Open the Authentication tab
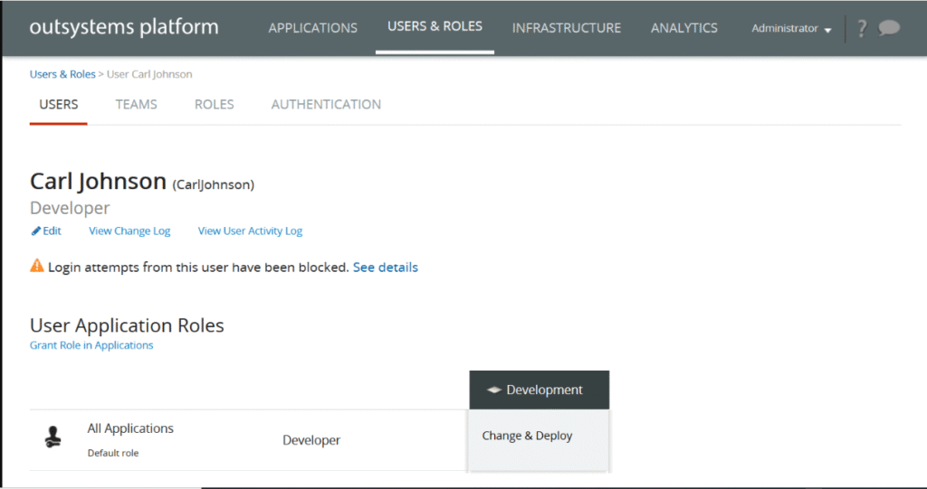Screen dimensions: 927x489 click(x=326, y=105)
